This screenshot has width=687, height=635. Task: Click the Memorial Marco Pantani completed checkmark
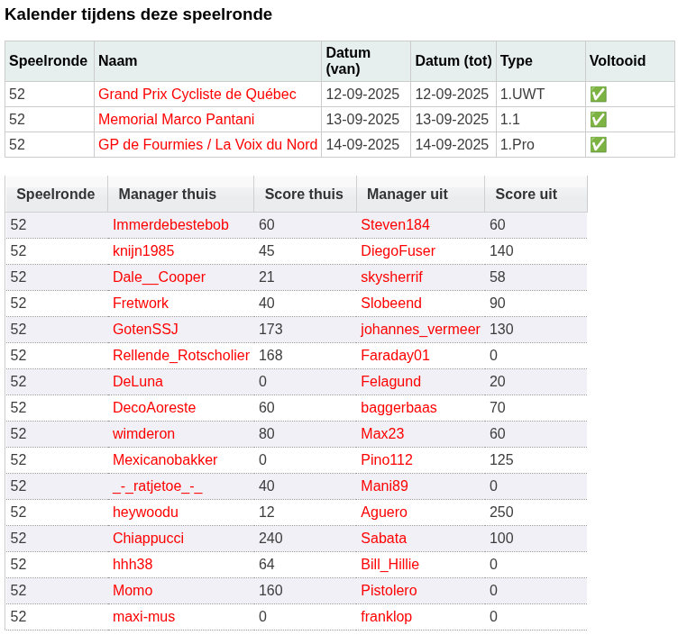(x=598, y=120)
